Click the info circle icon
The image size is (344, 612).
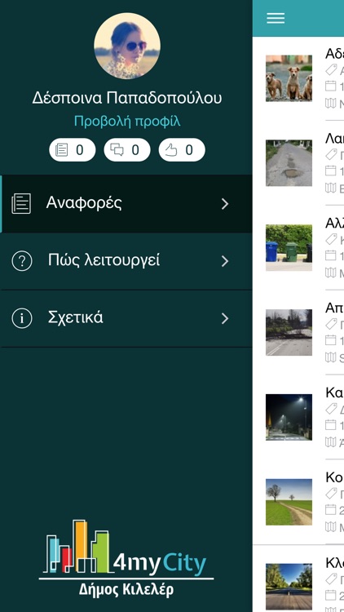point(22,318)
